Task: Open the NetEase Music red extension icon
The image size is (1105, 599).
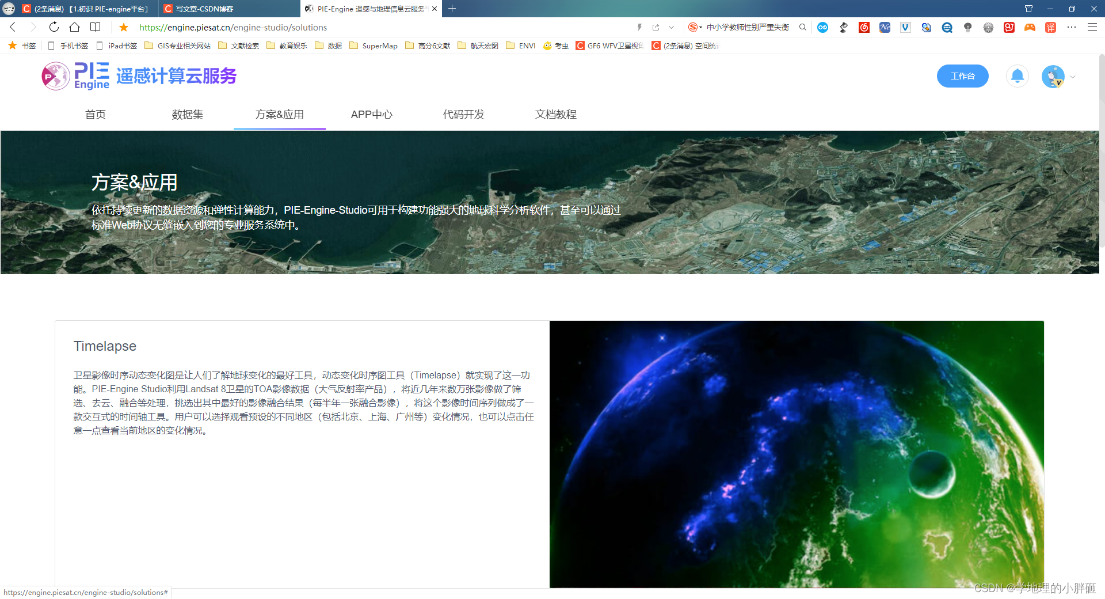Action: click(864, 27)
